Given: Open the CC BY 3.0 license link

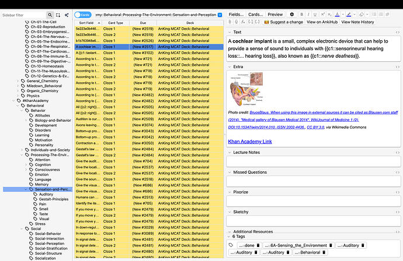Looking at the screenshot, I should coord(315,127).
